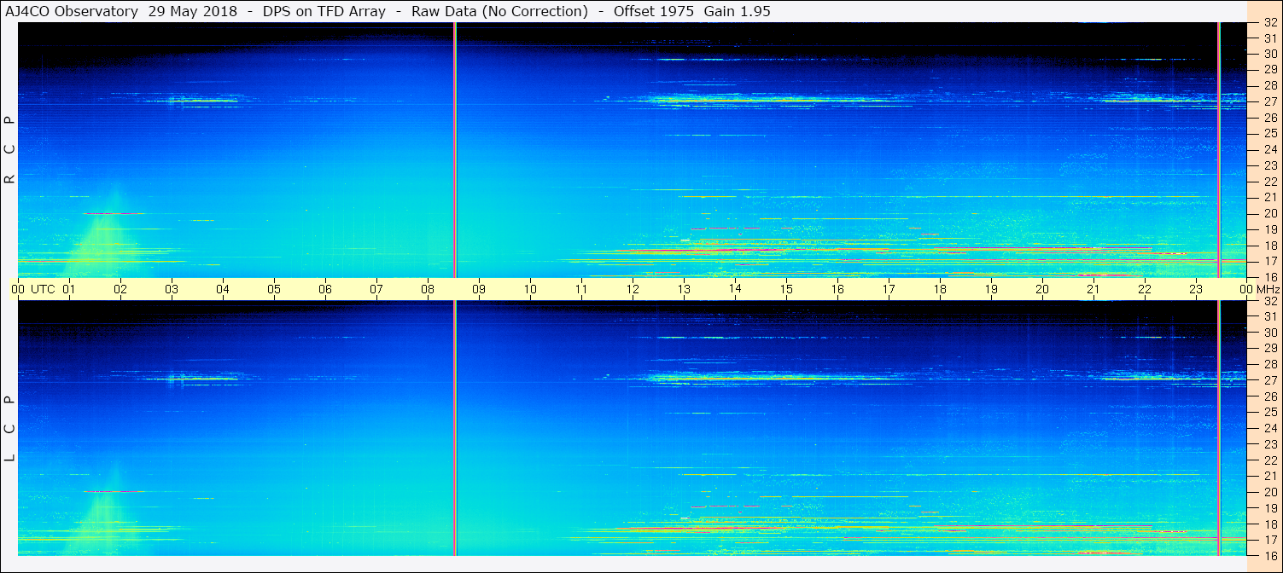Click the '09' hour label on time axis
1283x573 pixels.
click(479, 289)
